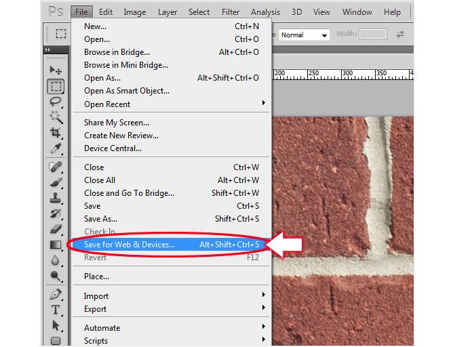The width and height of the screenshot is (472, 347).
Task: Select the Gradient tool
Action: (56, 245)
